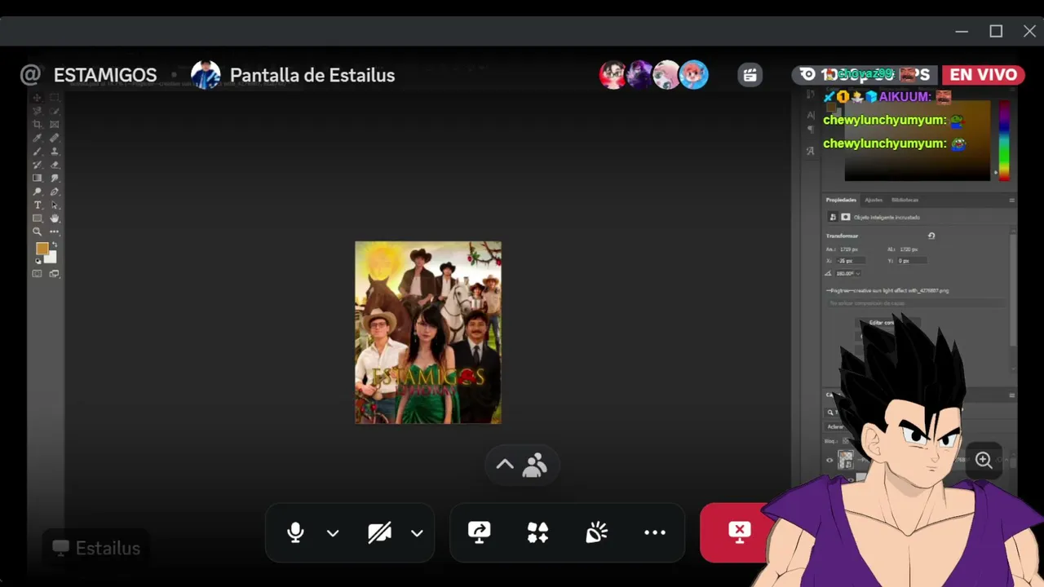Click the participant avatars in header
1044x587 pixels.
(654, 75)
